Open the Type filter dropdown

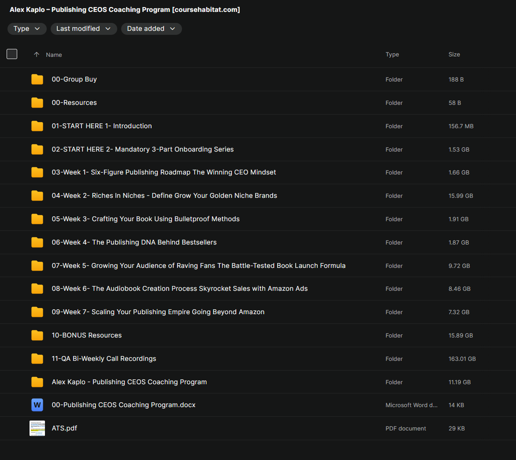pyautogui.click(x=27, y=29)
